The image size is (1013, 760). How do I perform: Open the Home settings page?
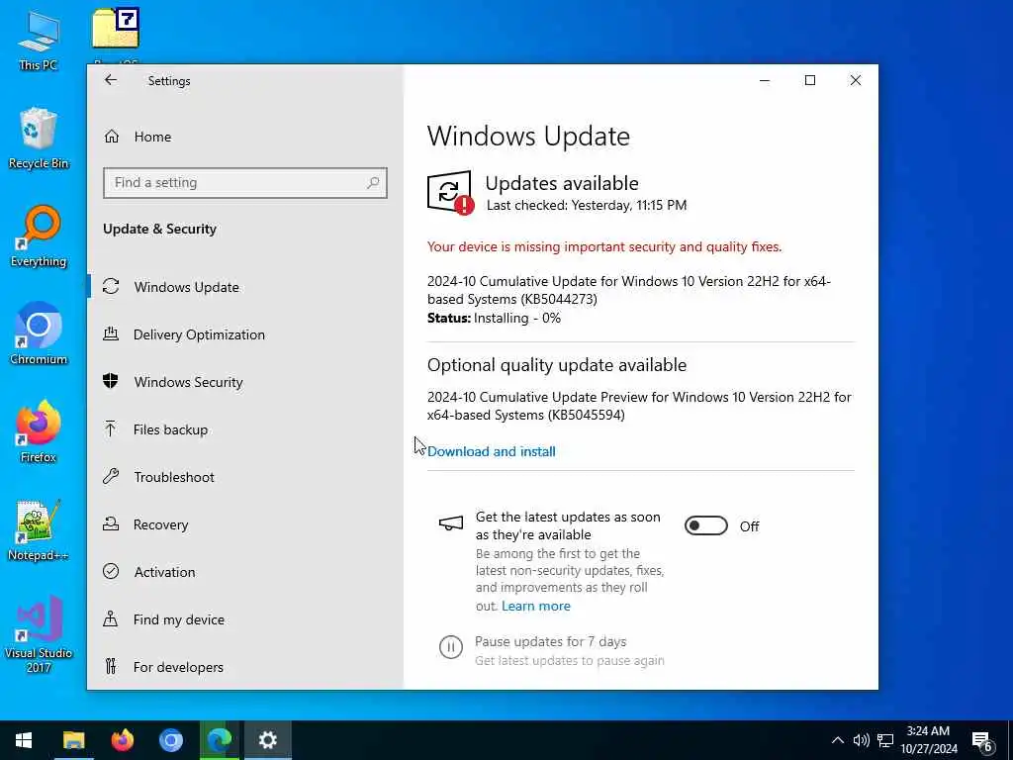click(152, 137)
